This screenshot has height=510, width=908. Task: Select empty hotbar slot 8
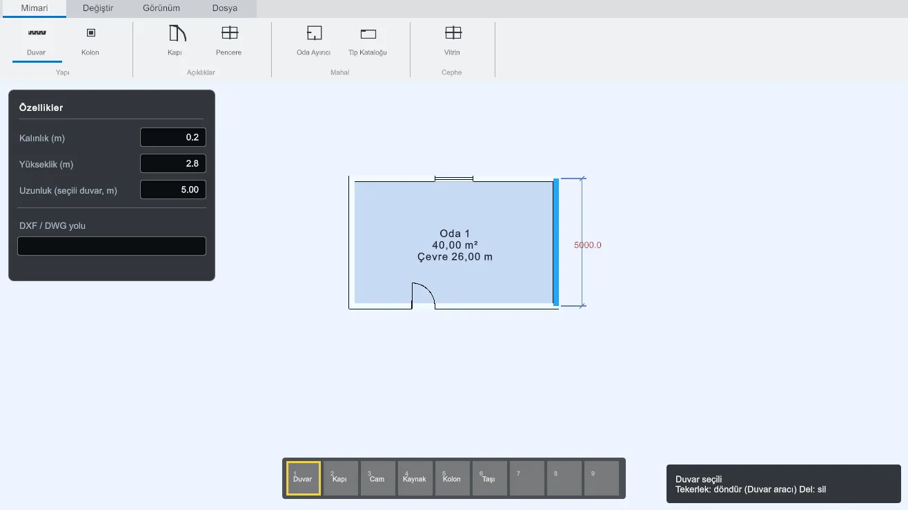coord(564,478)
